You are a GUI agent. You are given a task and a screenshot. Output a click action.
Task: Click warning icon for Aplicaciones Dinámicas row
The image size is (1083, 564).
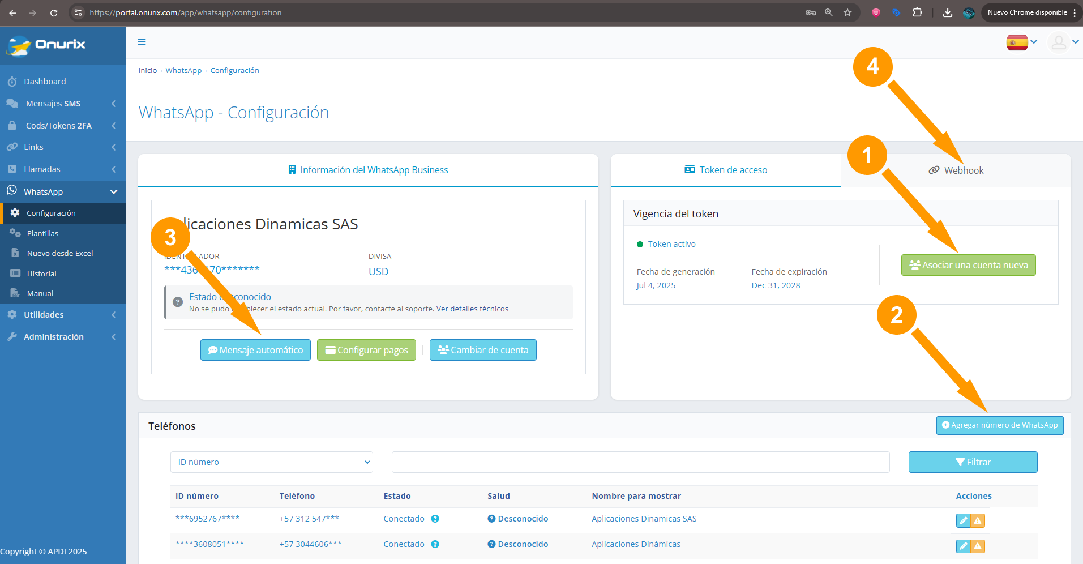coord(978,546)
